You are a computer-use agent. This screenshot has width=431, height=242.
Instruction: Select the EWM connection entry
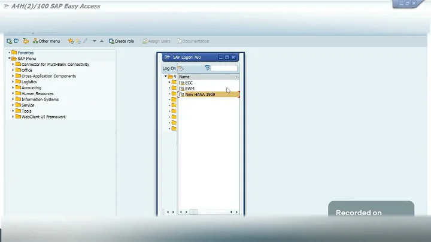pyautogui.click(x=190, y=89)
